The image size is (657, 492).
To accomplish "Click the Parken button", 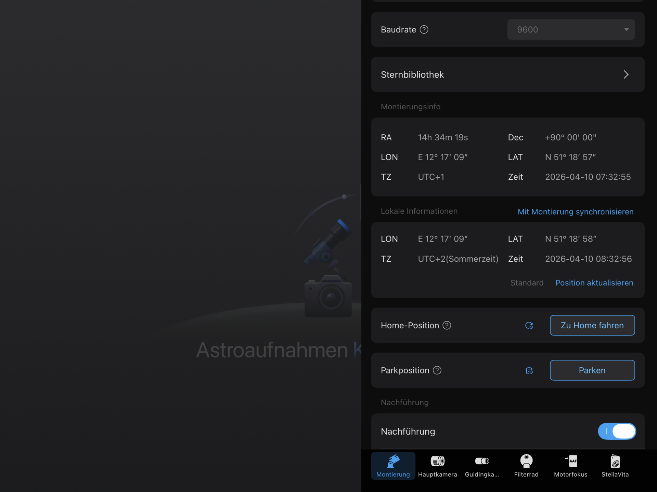I will click(x=592, y=370).
